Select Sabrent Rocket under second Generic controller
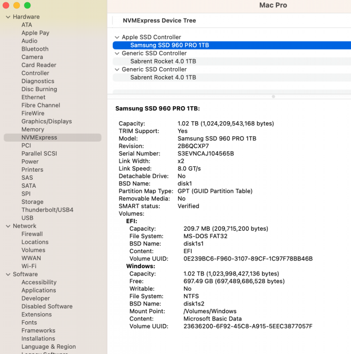Image resolution: width=351 pixels, height=354 pixels. [232, 77]
